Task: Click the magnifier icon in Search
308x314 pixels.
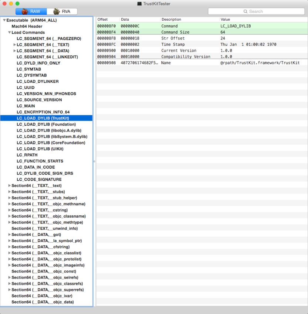Action: [245, 11]
